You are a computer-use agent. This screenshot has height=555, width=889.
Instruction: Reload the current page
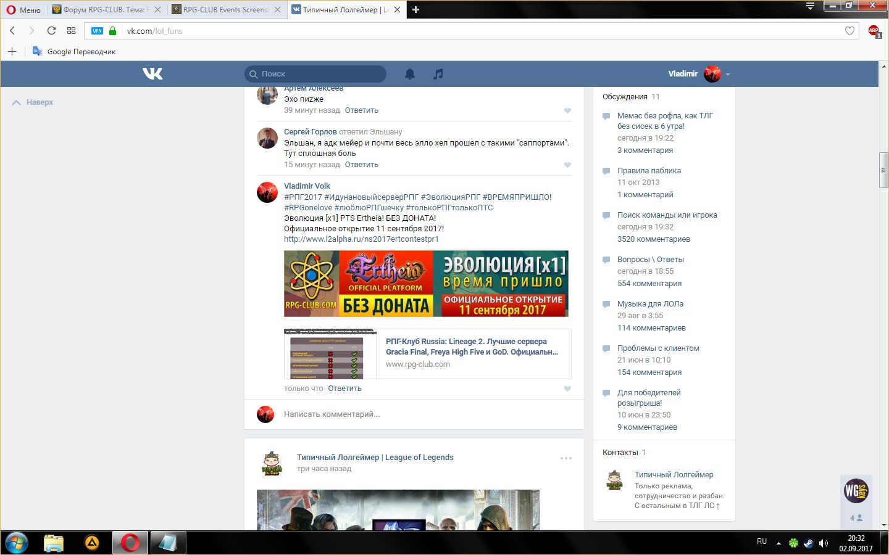pos(51,31)
